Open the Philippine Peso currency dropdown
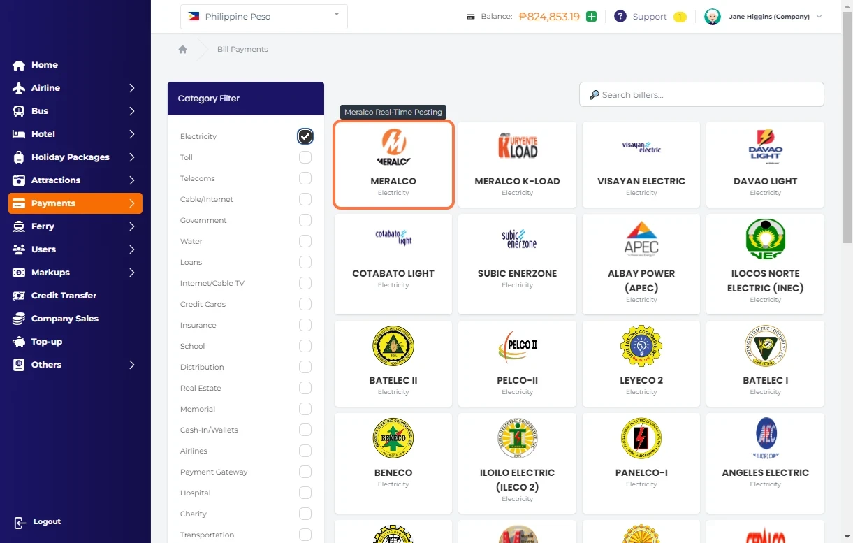The width and height of the screenshot is (853, 543). pyautogui.click(x=264, y=17)
